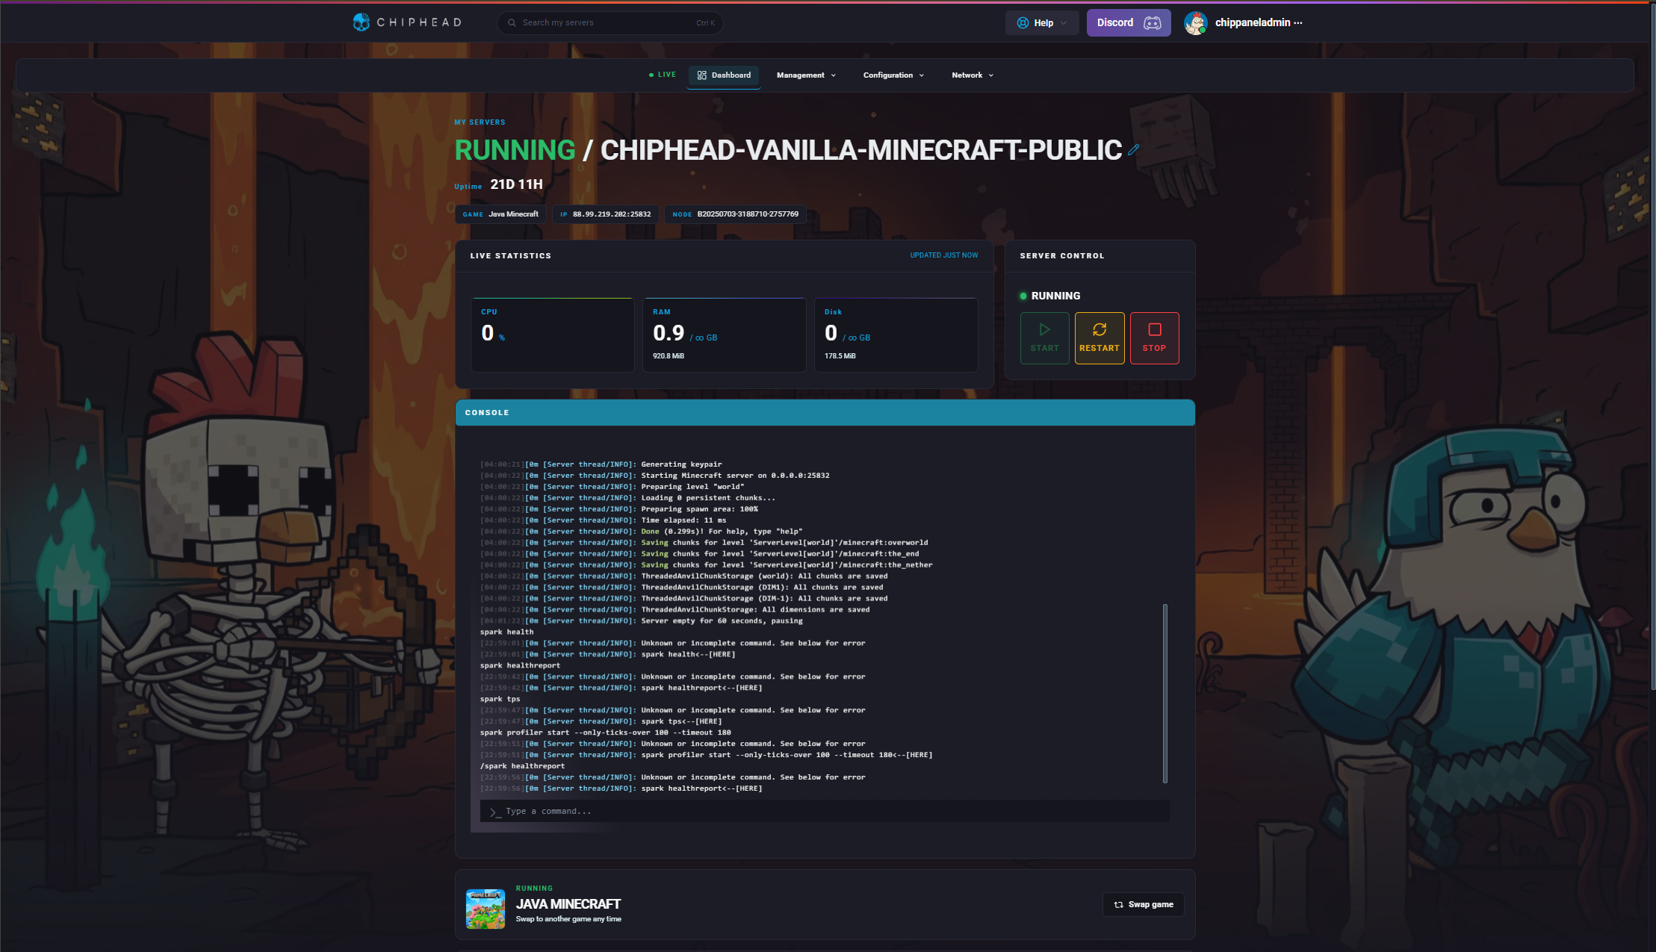Click the 'Starting Minecraft server on 0.0.0.0:25832' line
1656x952 pixels.
coord(655,476)
